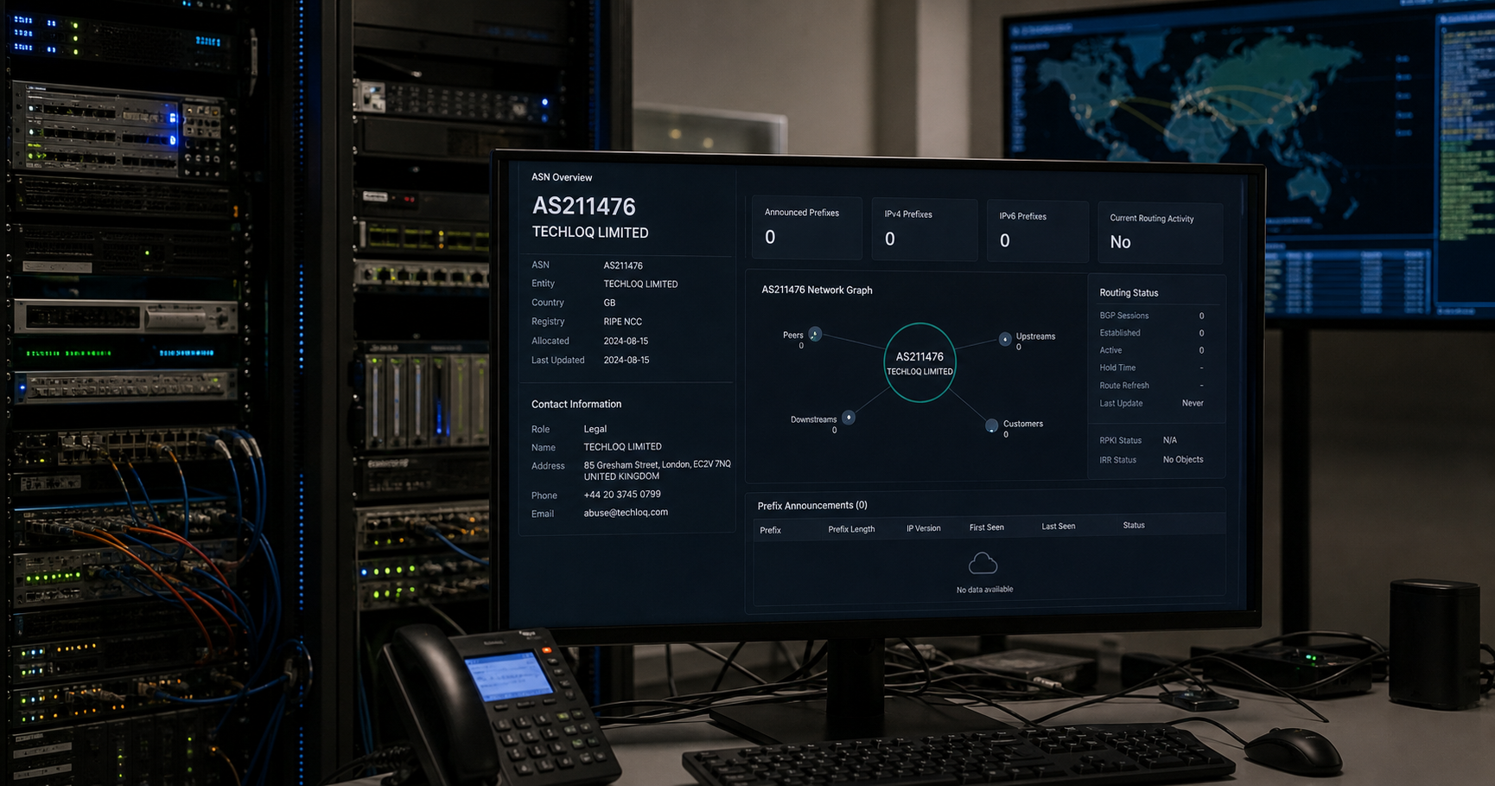The height and width of the screenshot is (786, 1495).
Task: Click the Contact Information section heading
Action: (x=576, y=404)
